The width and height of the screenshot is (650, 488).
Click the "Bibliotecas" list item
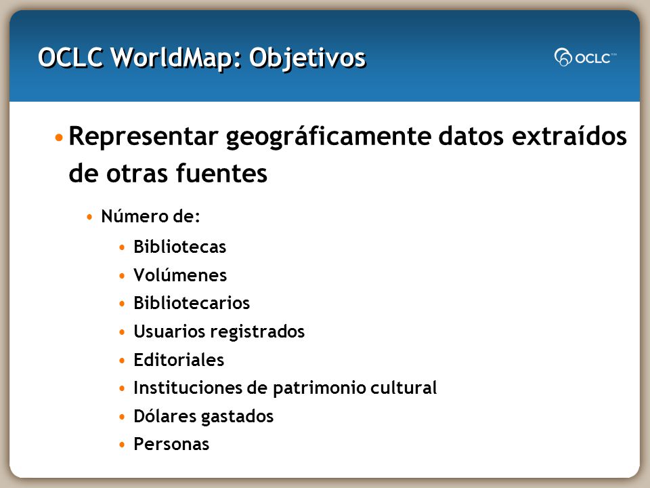(179, 247)
